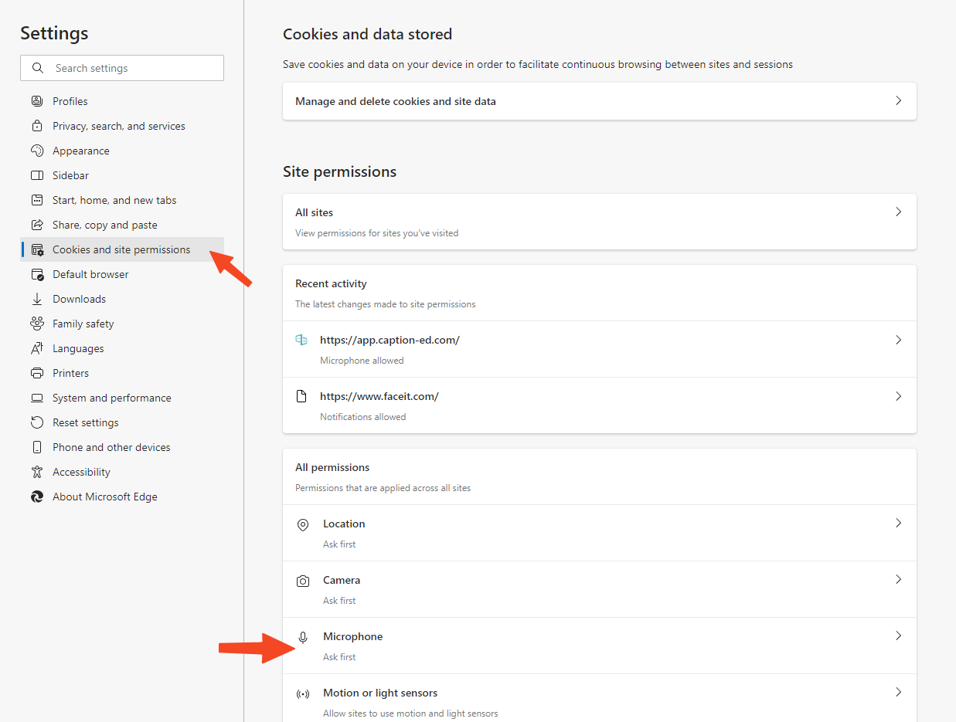Click the Family safety icon
This screenshot has width=956, height=722.
coord(36,323)
